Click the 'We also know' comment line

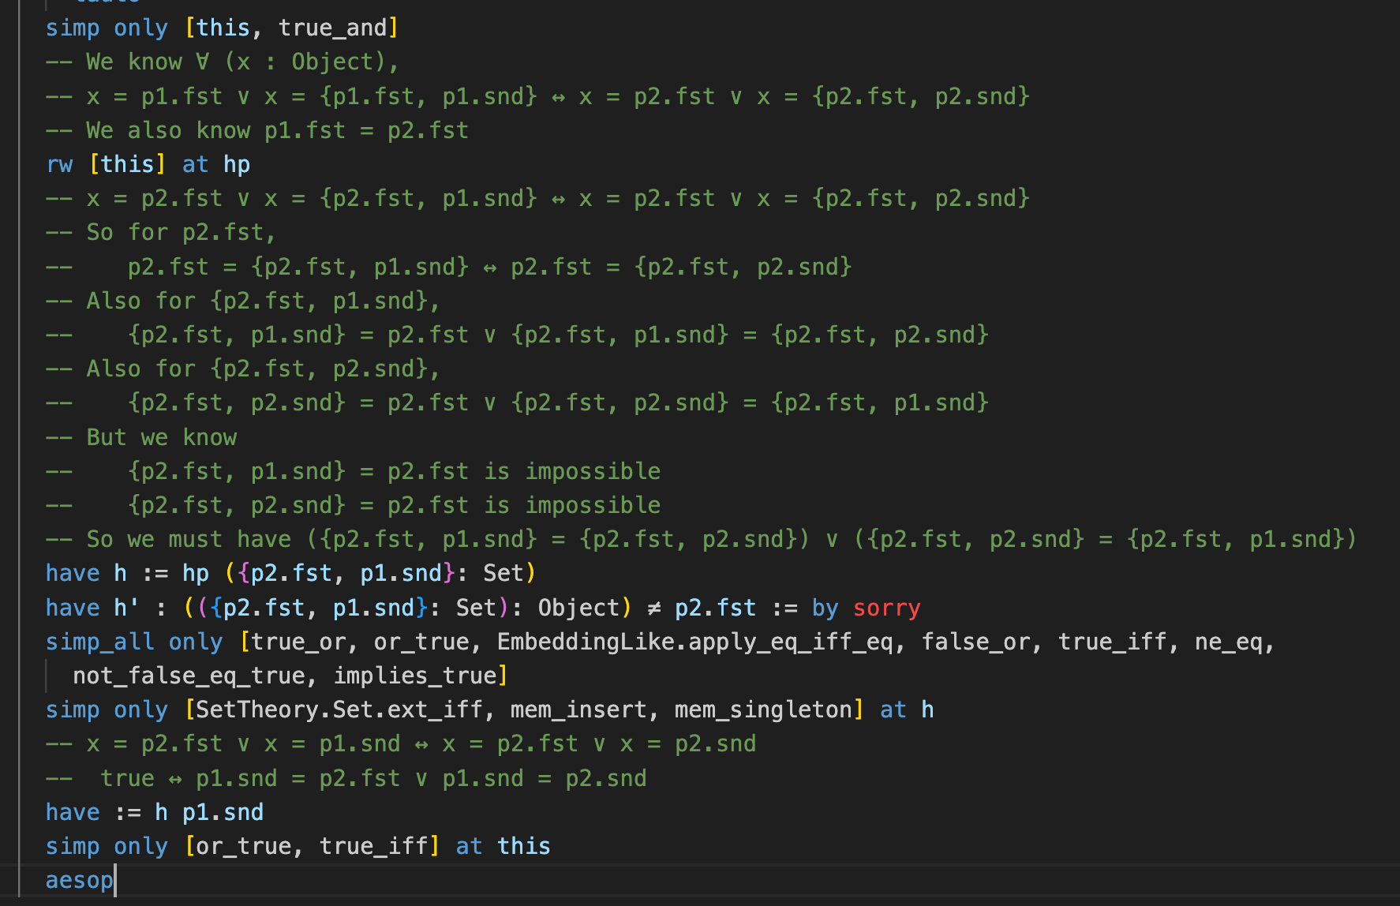tap(276, 130)
